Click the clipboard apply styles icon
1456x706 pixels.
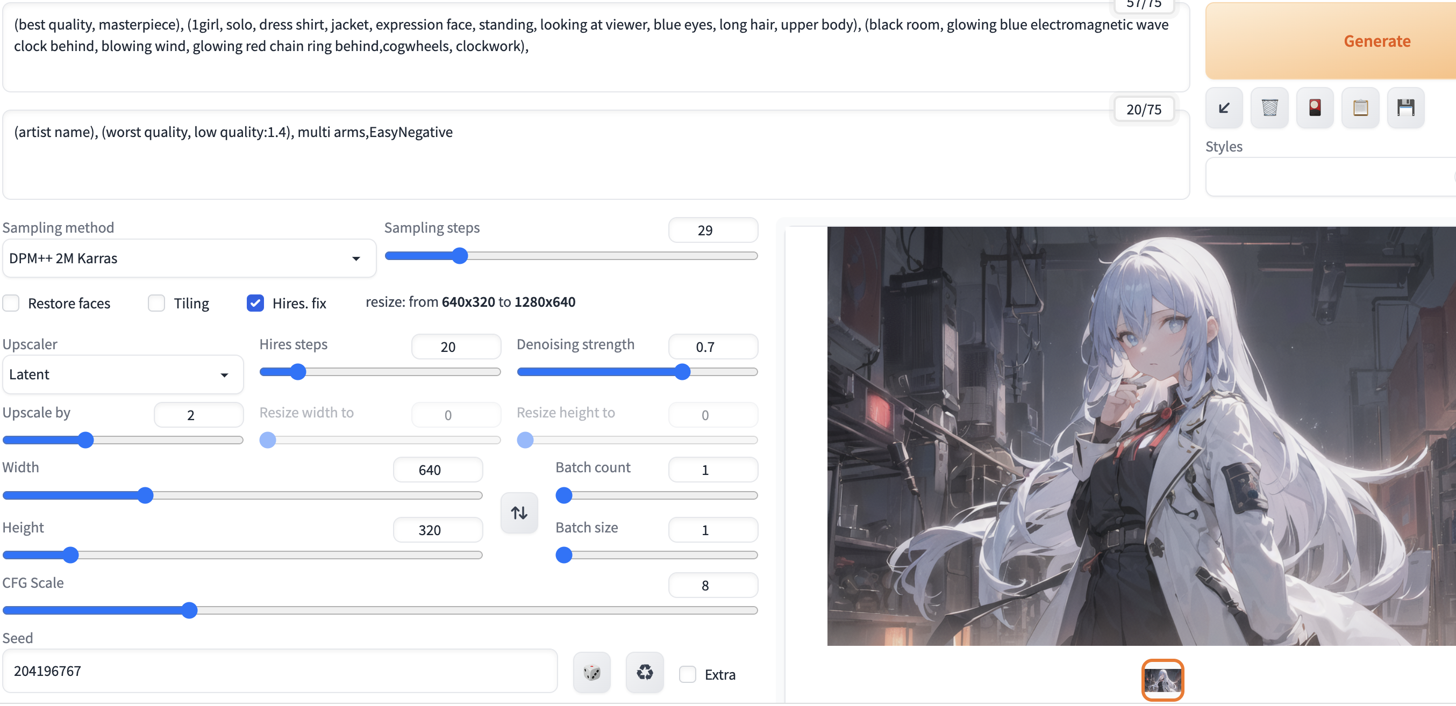(1360, 107)
